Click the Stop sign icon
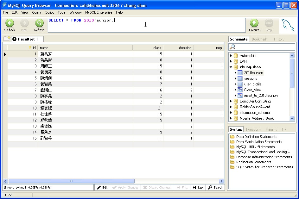Viewport: 299px width, 199px height. tap(269, 23)
